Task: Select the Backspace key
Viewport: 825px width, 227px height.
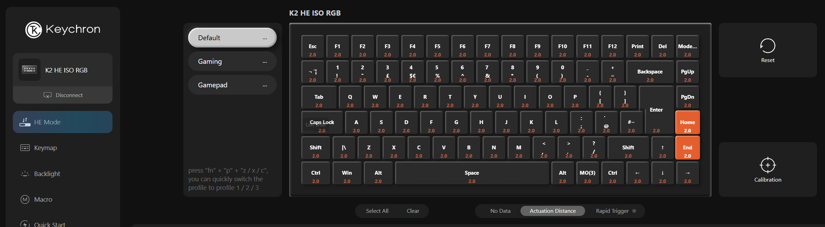Action: tap(650, 72)
